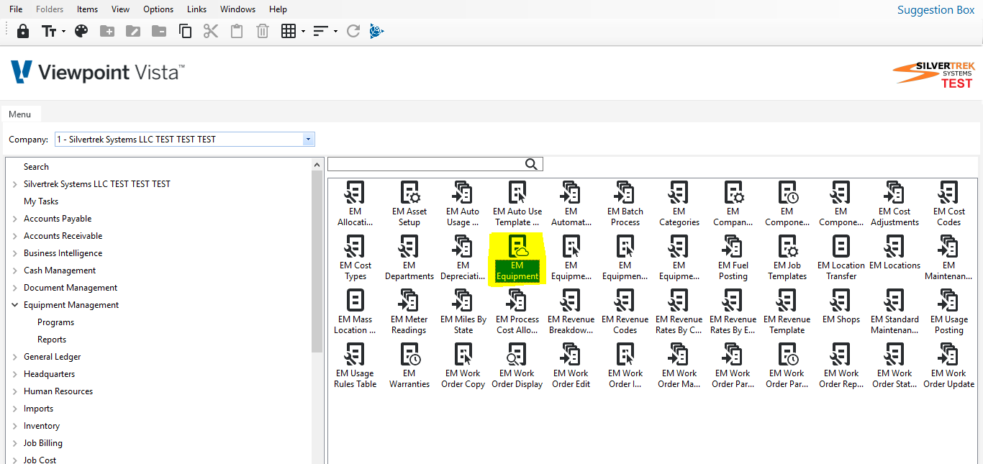Open the Items menu
Viewport: 983px width, 464px height.
click(87, 9)
